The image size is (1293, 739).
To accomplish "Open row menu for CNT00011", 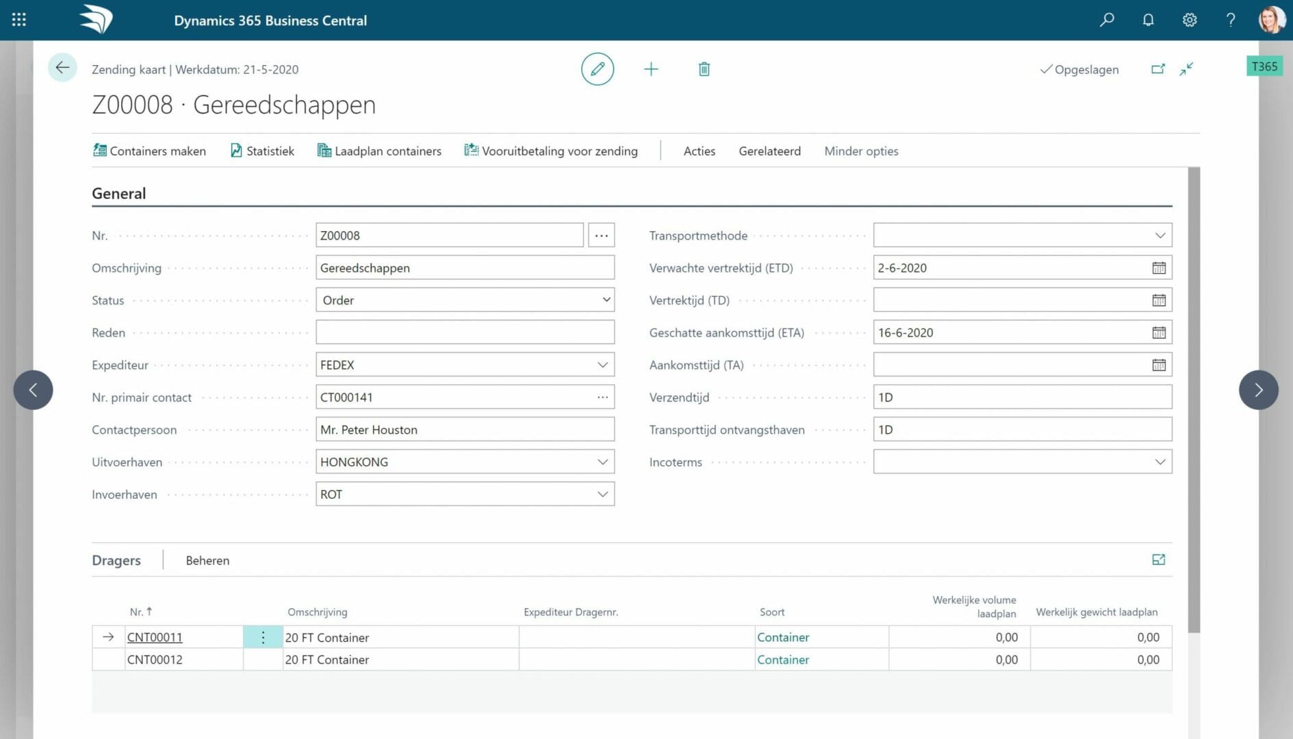I will 263,637.
